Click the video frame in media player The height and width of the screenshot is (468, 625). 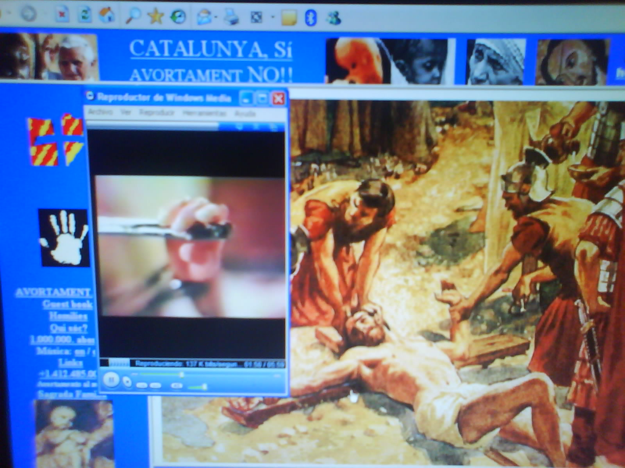click(x=191, y=246)
